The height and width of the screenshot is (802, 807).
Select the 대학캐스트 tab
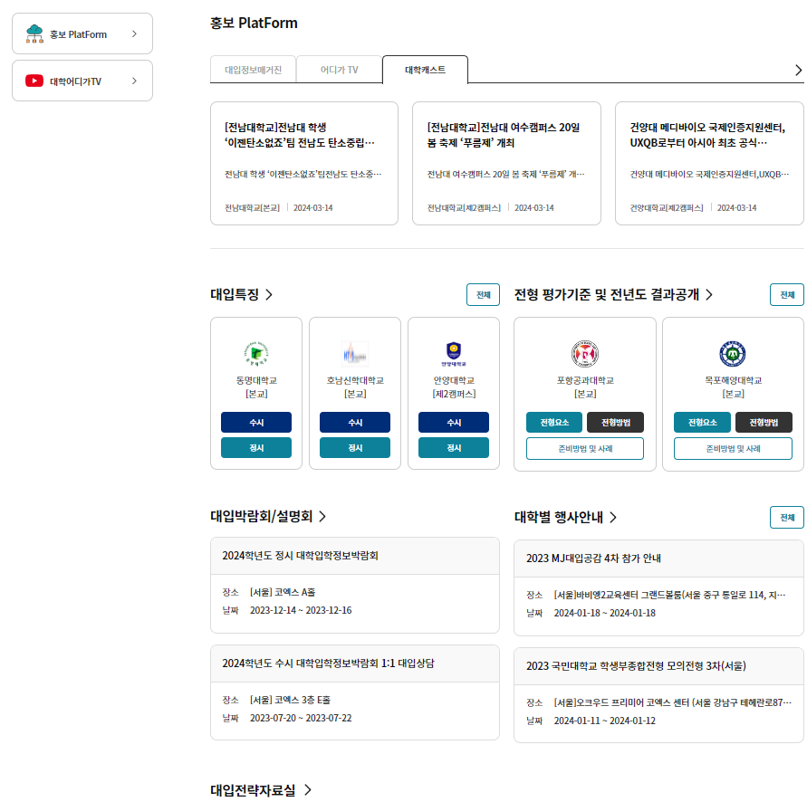coord(425,70)
